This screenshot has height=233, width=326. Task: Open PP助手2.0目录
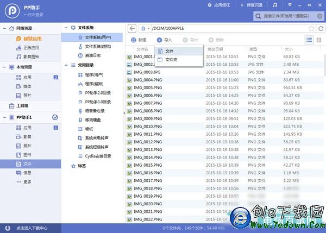95,93
